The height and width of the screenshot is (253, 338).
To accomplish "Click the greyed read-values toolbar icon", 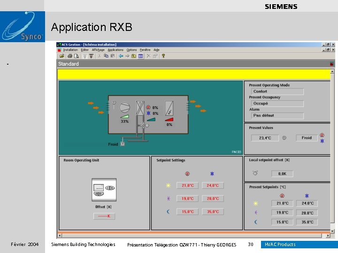I will coord(84,56).
